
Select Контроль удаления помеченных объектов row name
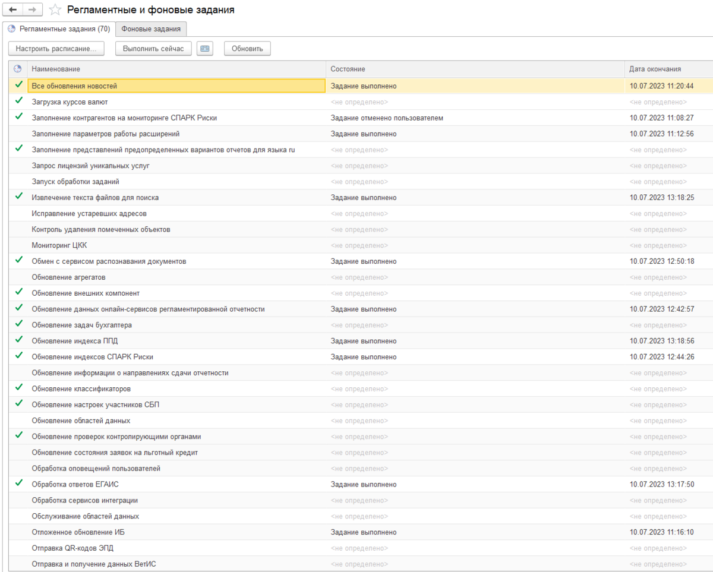click(x=101, y=229)
